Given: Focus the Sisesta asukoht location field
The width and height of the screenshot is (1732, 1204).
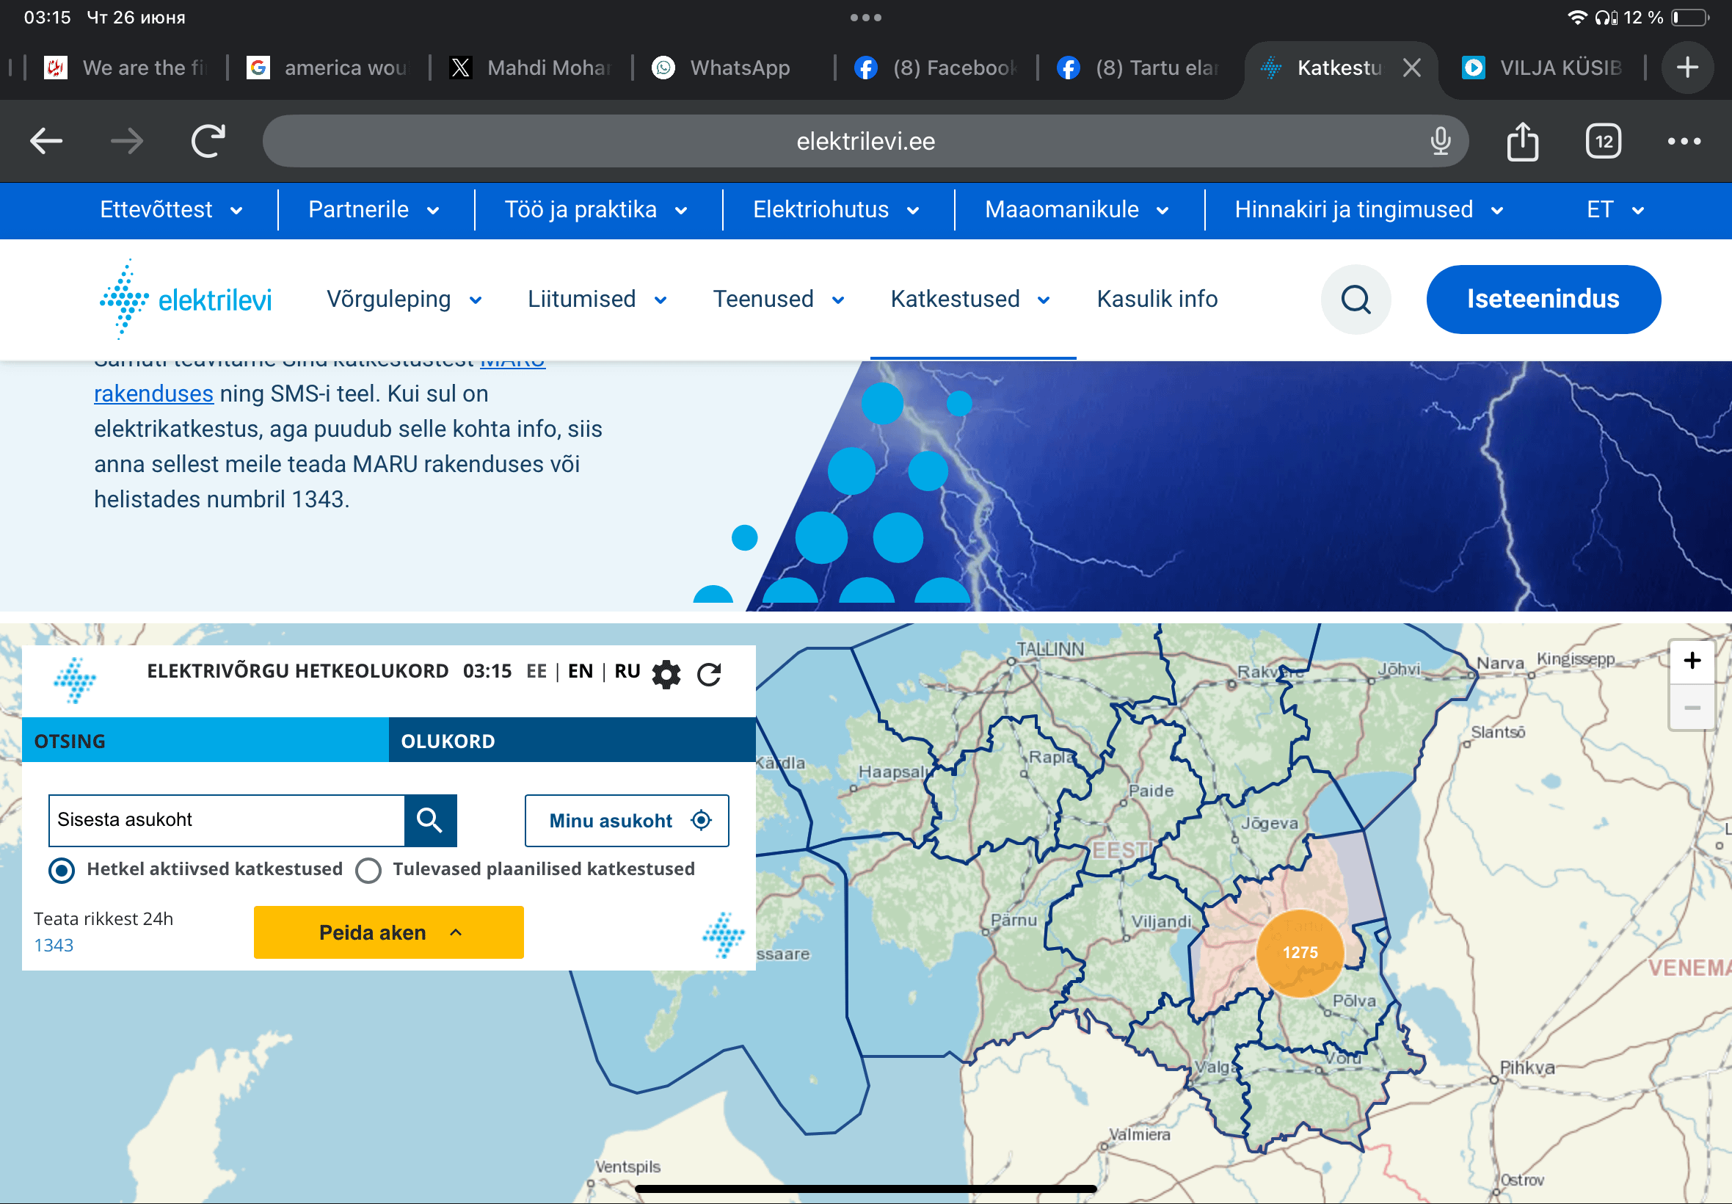Looking at the screenshot, I should [227, 820].
